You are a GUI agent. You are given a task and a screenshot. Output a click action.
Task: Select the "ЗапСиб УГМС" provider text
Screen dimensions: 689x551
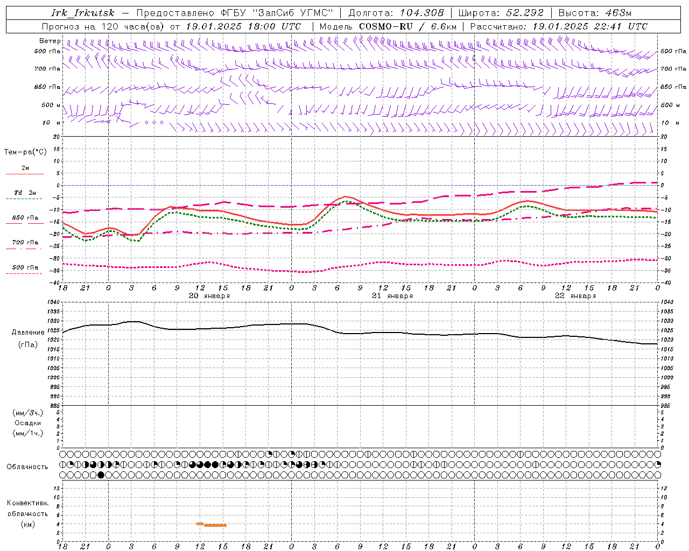[x=293, y=13]
